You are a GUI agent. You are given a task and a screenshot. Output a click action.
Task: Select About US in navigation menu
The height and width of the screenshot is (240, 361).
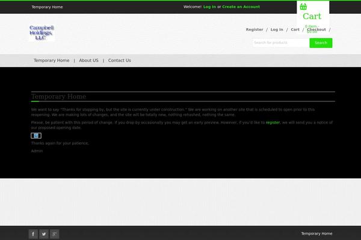pos(88,61)
